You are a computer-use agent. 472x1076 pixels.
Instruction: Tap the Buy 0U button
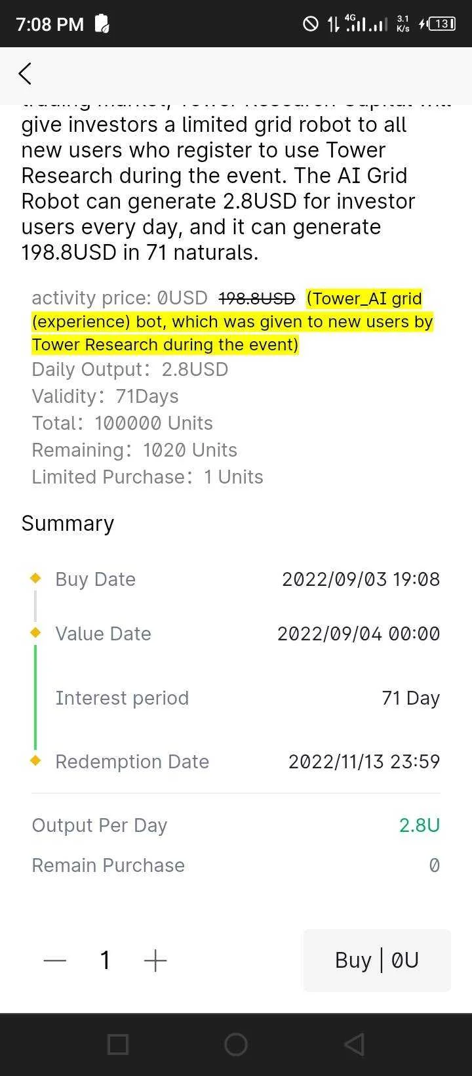(x=377, y=961)
